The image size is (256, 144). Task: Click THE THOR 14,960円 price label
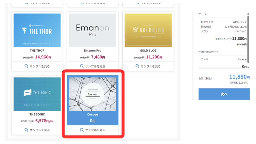tap(43, 57)
